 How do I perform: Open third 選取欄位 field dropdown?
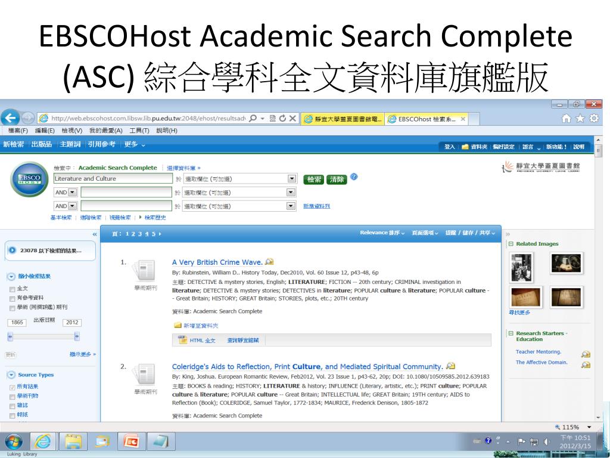click(291, 206)
